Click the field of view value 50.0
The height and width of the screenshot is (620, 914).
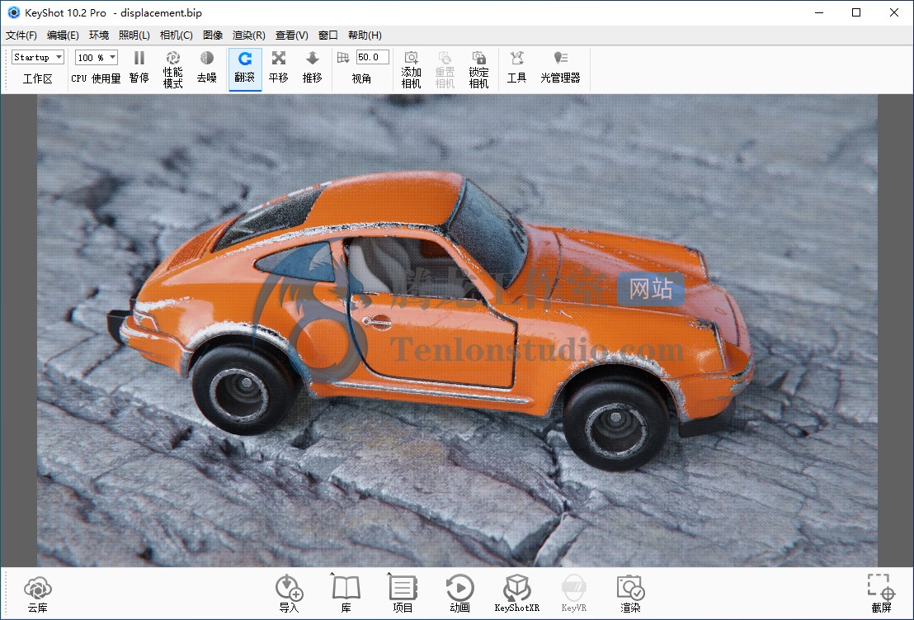click(x=373, y=57)
